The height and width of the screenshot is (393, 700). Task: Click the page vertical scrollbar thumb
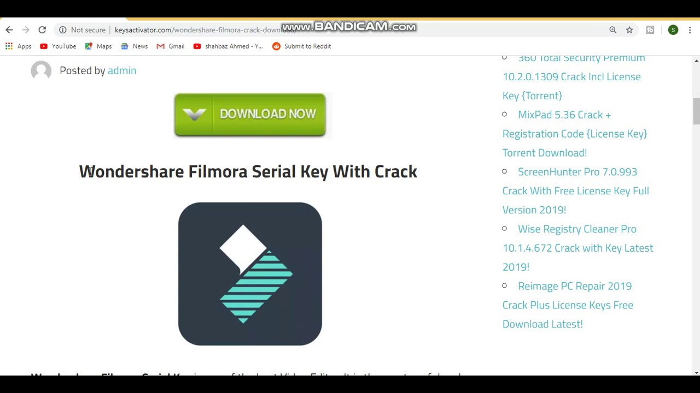(x=696, y=111)
